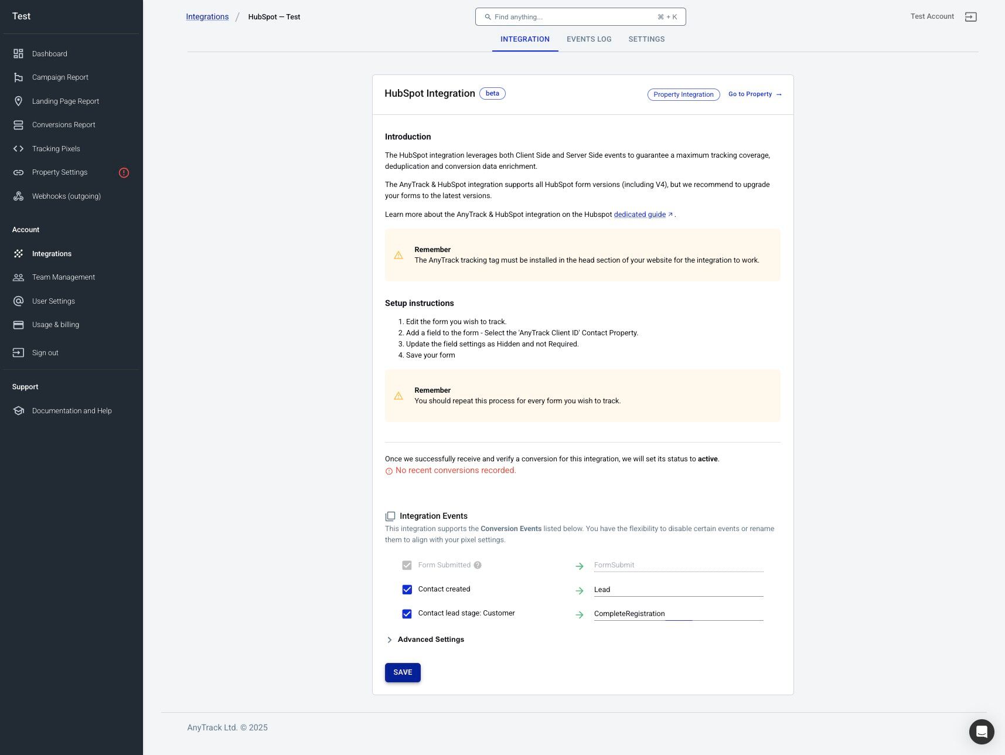The width and height of the screenshot is (1005, 755).
Task: Switch to the INTEGRATION tab
Action: pos(525,39)
